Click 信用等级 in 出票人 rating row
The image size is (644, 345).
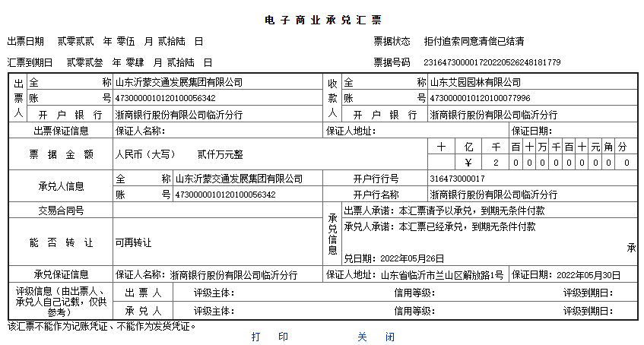pos(414,293)
